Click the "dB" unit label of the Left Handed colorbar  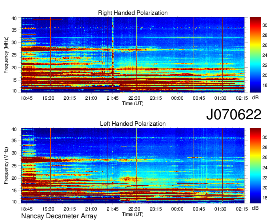(x=255, y=208)
